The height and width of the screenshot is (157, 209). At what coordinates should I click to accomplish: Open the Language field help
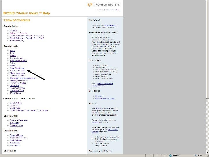tap(15, 85)
